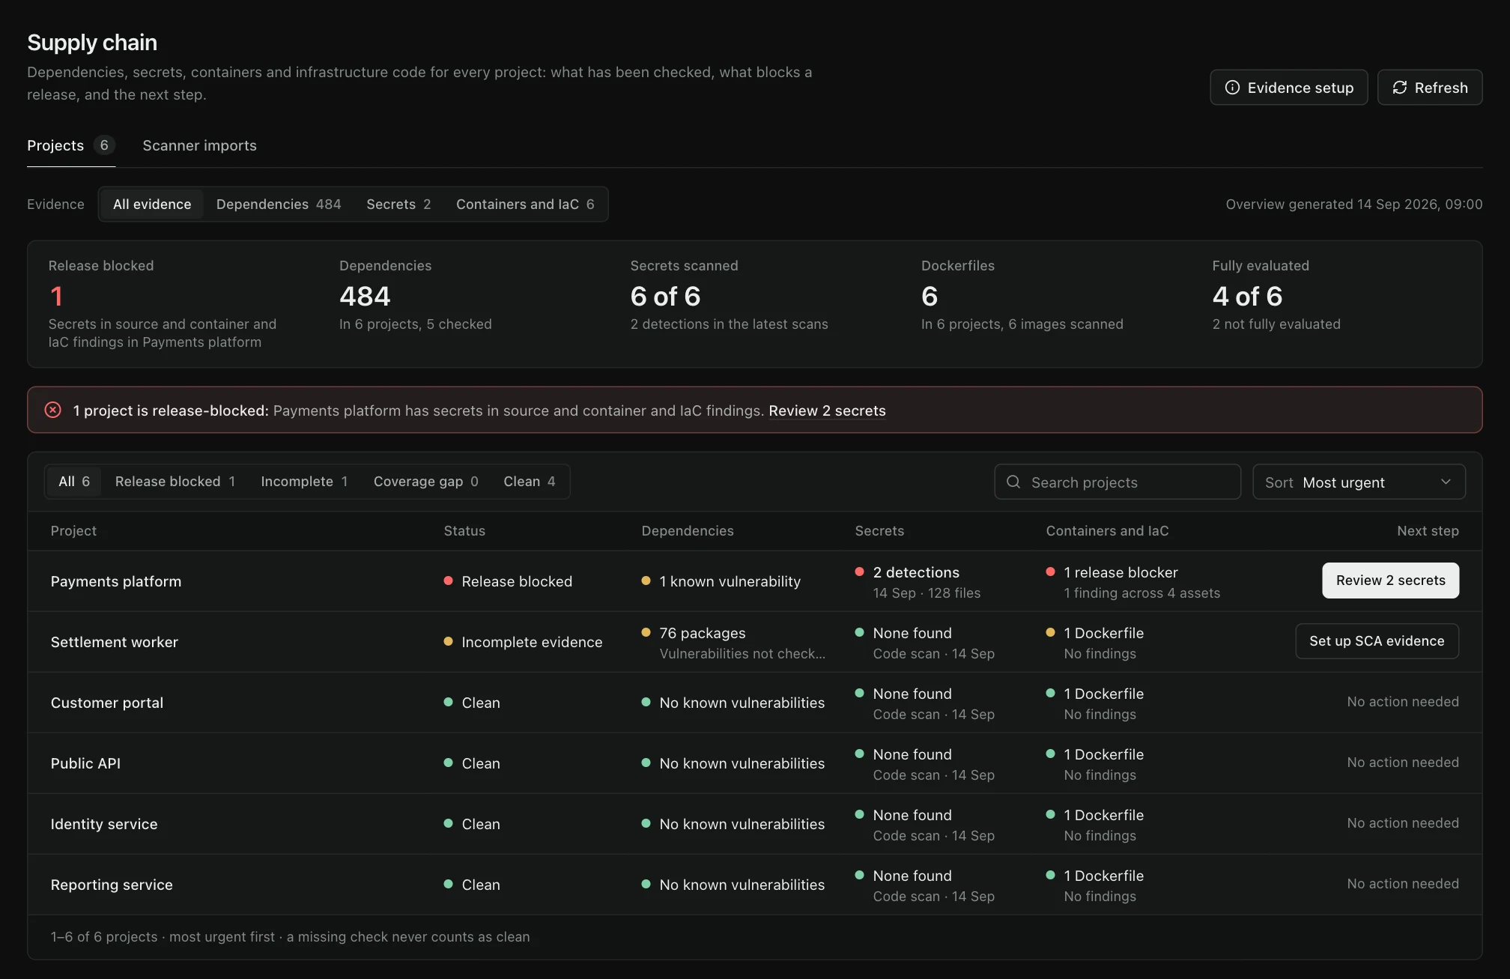This screenshot has width=1510, height=979.
Task: Click 1 known vulnerability in Payments platform
Action: pyautogui.click(x=721, y=581)
